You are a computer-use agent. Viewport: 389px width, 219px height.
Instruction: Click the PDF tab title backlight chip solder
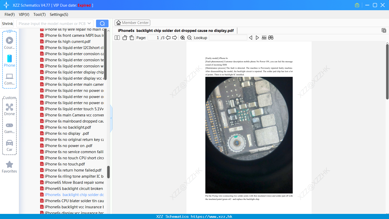(176, 31)
